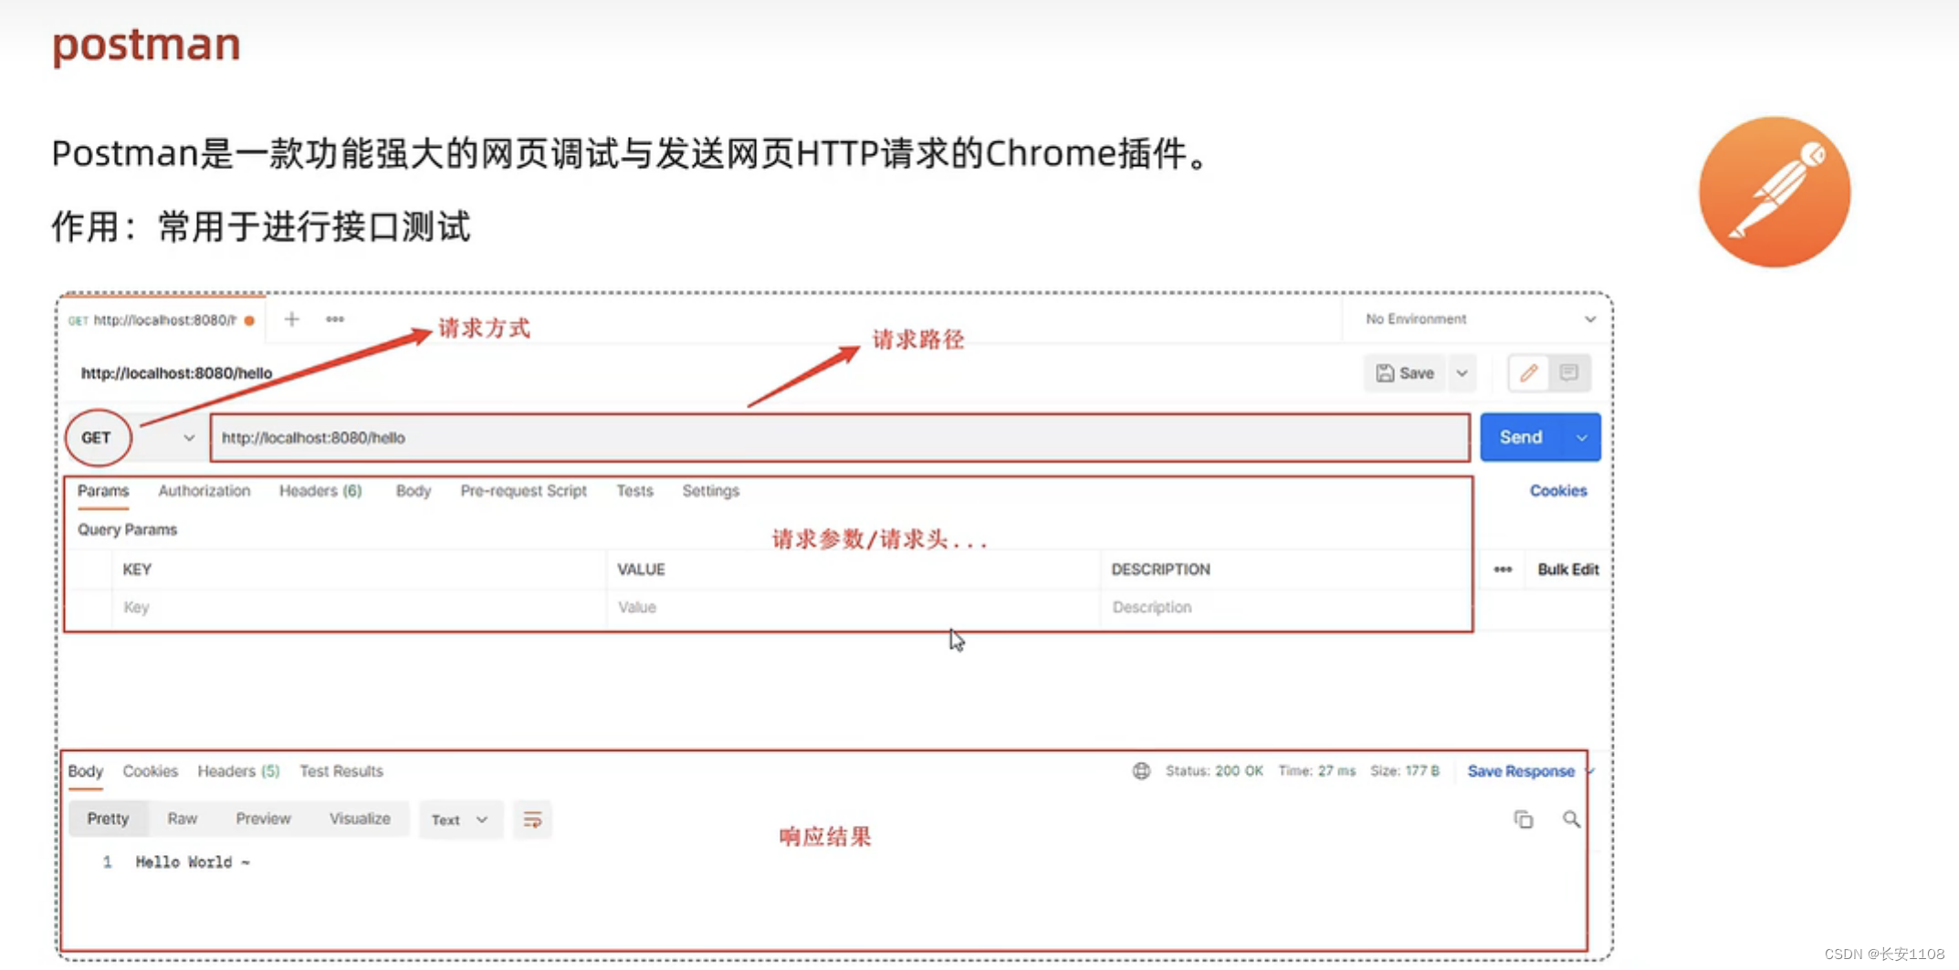The width and height of the screenshot is (1959, 970).
Task: Open the Settings tab
Action: pos(710,491)
